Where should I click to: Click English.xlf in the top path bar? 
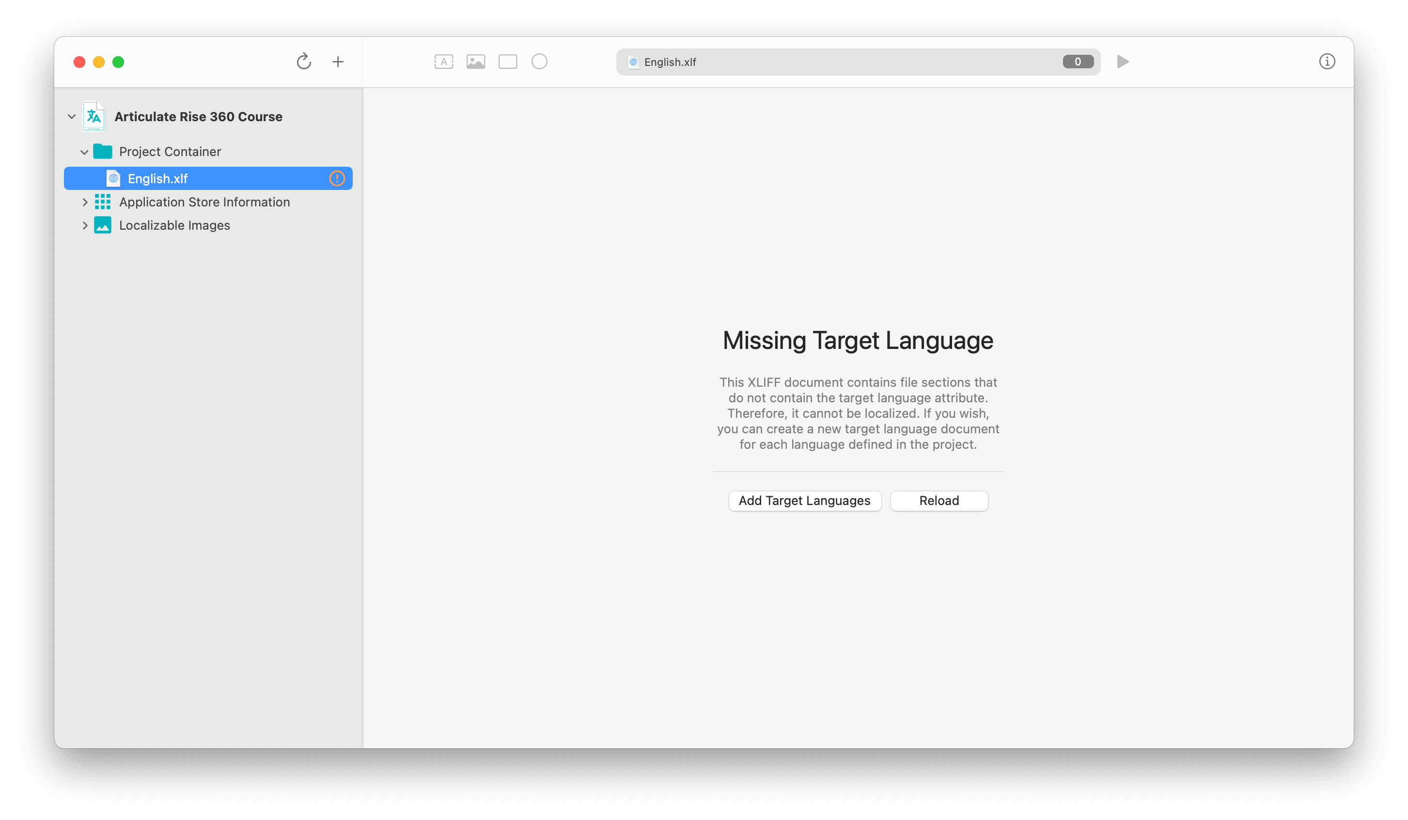(670, 62)
